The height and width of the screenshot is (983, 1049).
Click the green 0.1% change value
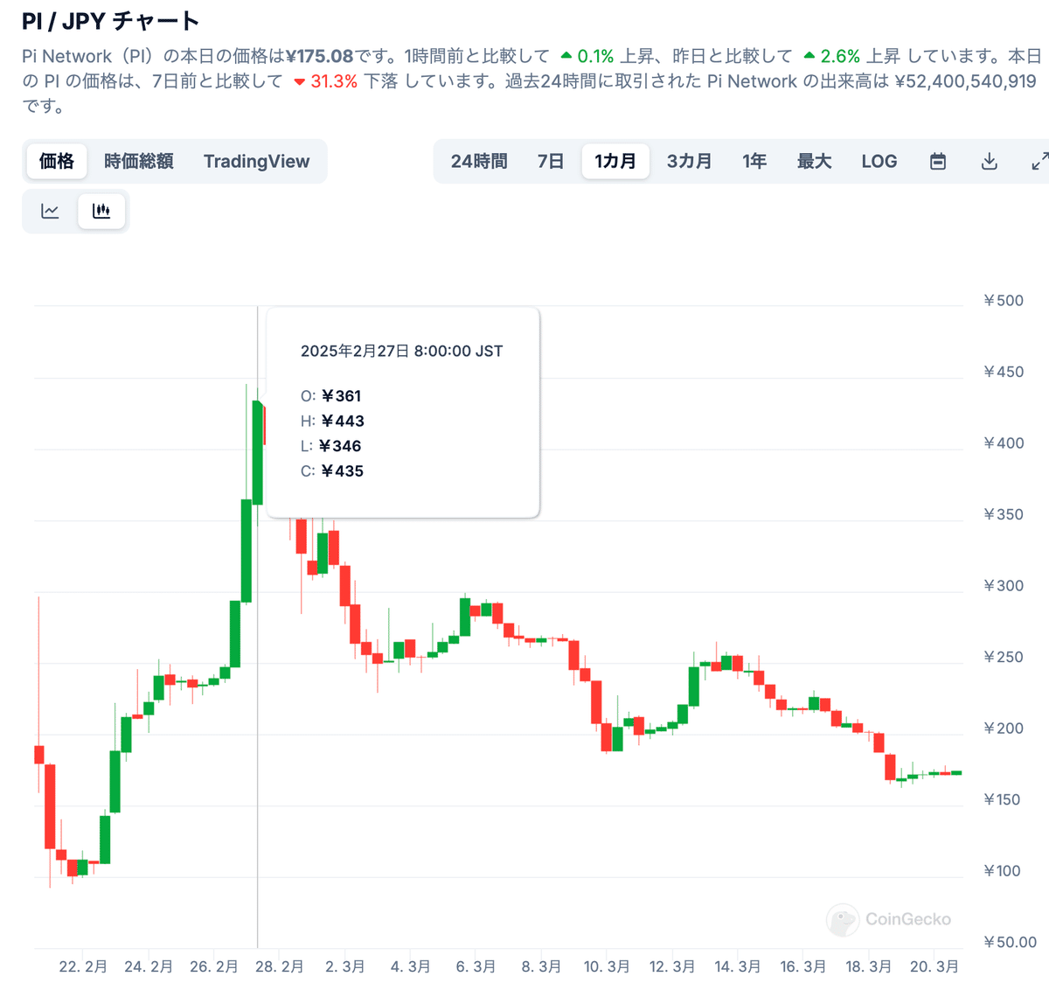click(594, 55)
